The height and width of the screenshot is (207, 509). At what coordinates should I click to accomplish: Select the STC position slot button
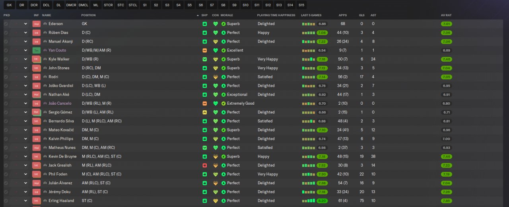click(x=120, y=5)
